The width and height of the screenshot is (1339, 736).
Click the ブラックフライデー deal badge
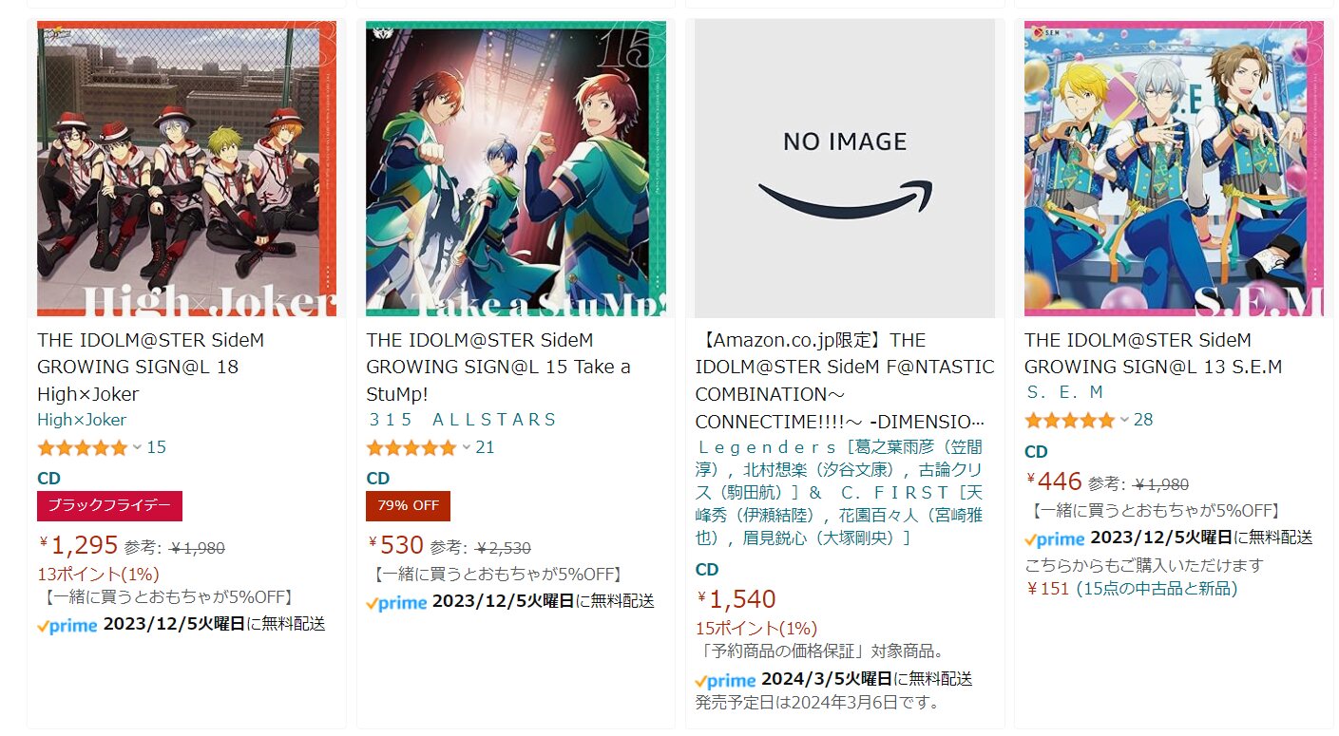[x=109, y=506]
